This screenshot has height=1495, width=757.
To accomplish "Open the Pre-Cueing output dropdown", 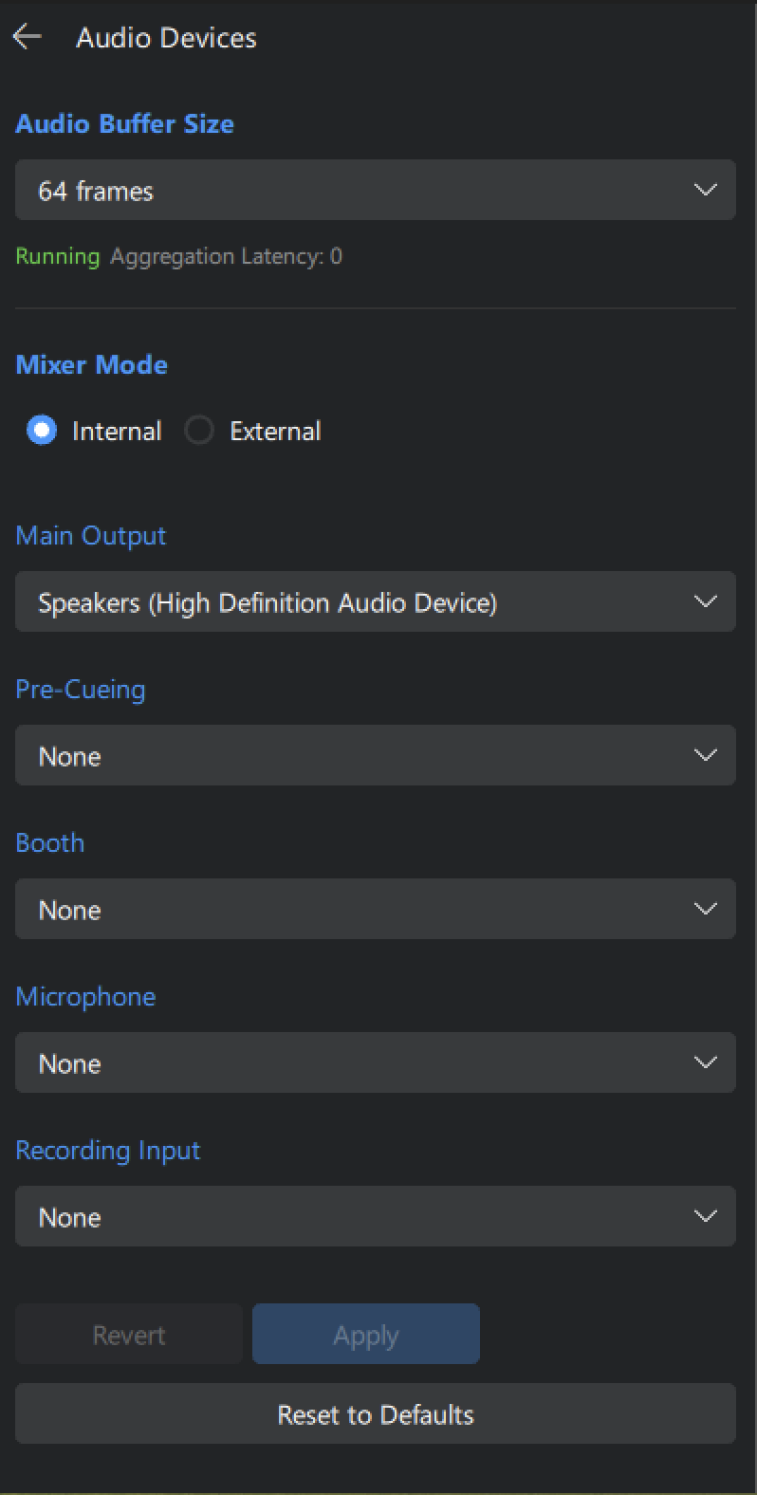I will pos(376,755).
